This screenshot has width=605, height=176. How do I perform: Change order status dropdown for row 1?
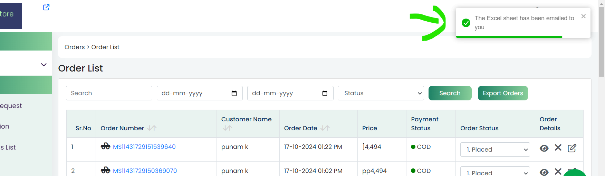495,150
